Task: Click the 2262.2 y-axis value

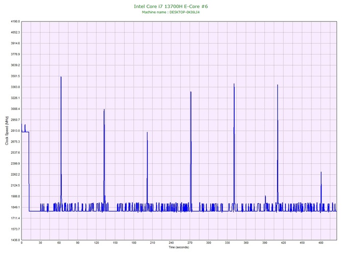Action: point(15,175)
